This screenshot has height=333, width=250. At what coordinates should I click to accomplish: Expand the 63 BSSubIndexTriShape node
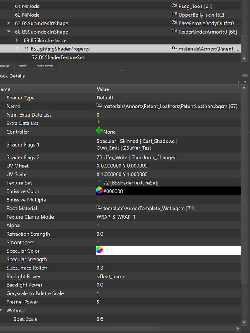point(8,23)
